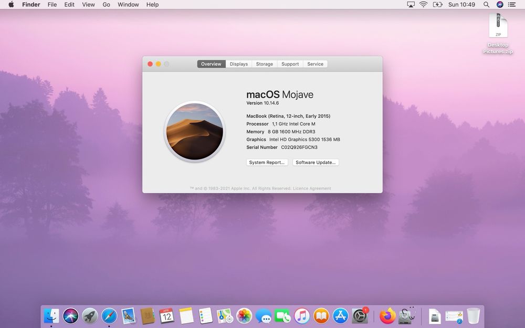Open the File menu
Viewport: 525px width, 328px height.
52,4
